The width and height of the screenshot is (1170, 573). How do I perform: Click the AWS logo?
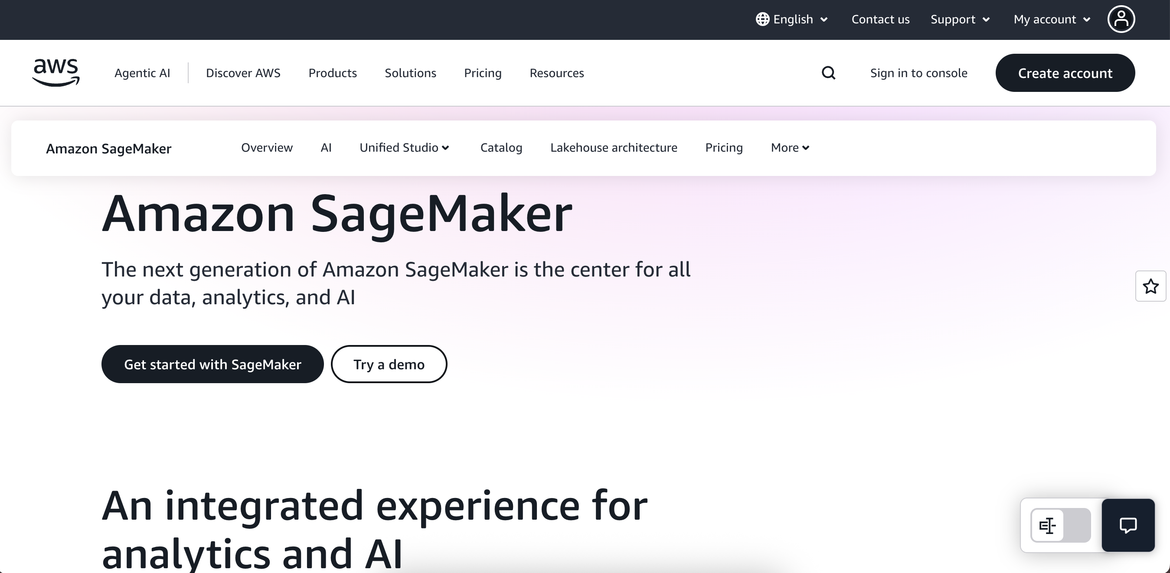[x=56, y=72]
